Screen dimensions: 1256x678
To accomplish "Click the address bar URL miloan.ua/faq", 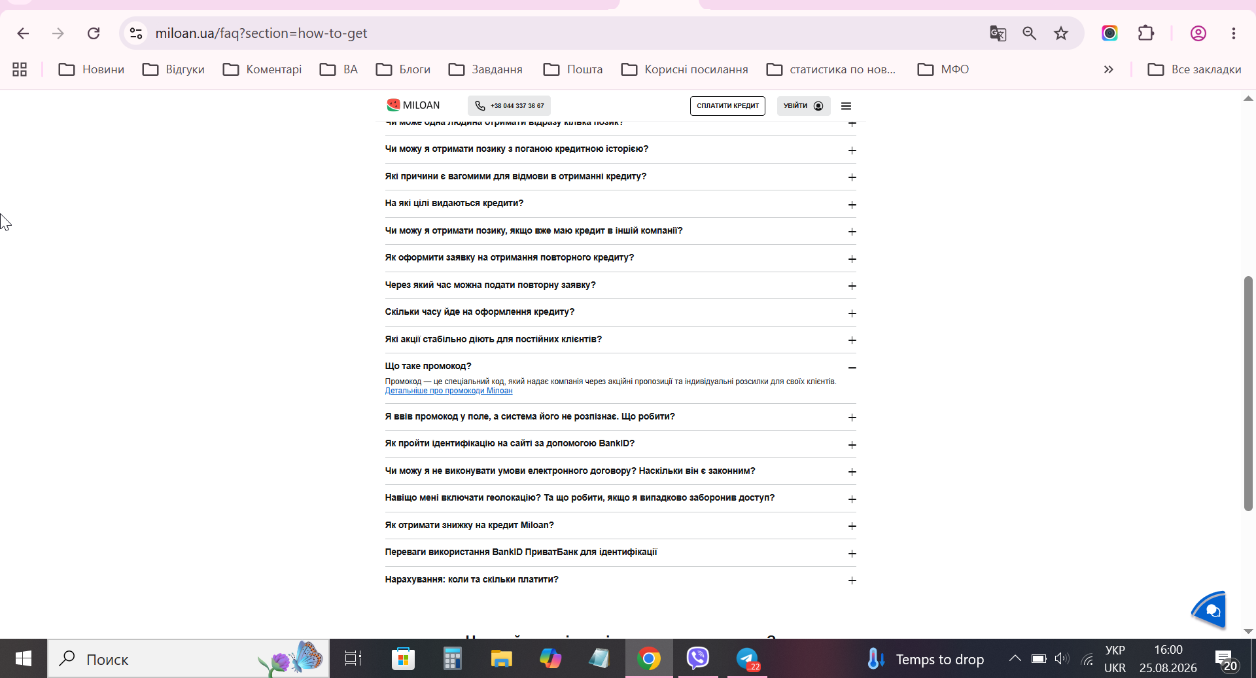I will tap(261, 33).
